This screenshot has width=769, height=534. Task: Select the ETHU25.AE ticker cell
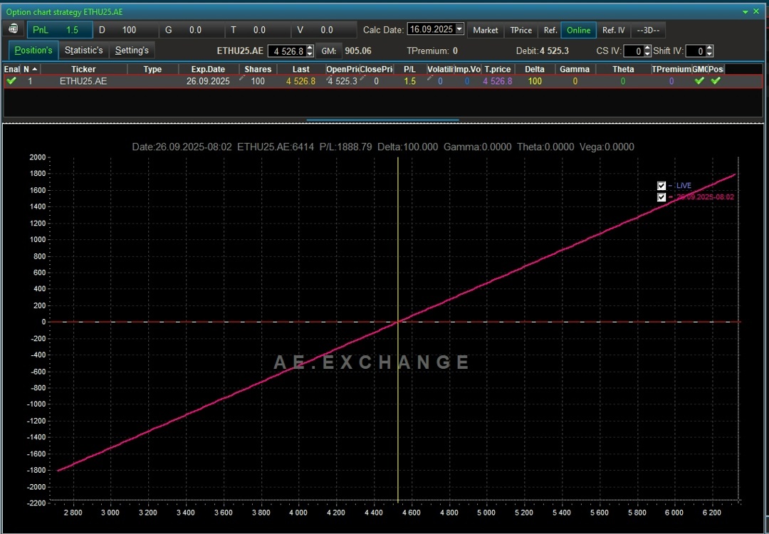[83, 81]
